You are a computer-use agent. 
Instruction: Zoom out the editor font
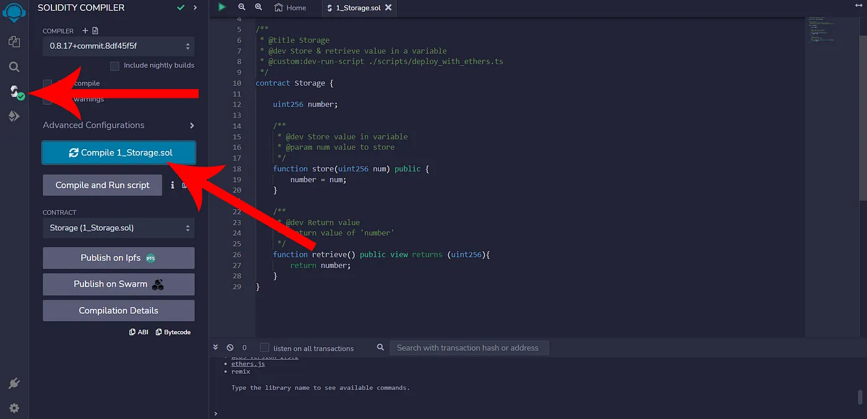[242, 7]
